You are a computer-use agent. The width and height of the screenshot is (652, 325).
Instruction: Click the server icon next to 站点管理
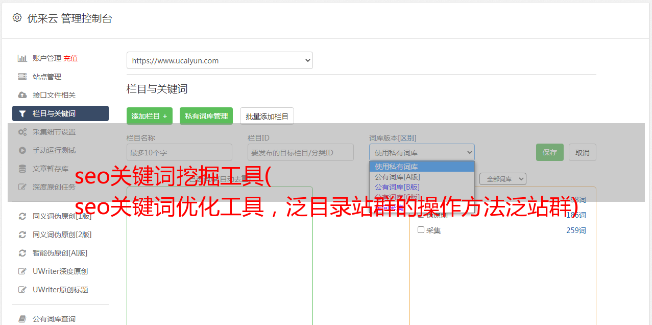(22, 77)
